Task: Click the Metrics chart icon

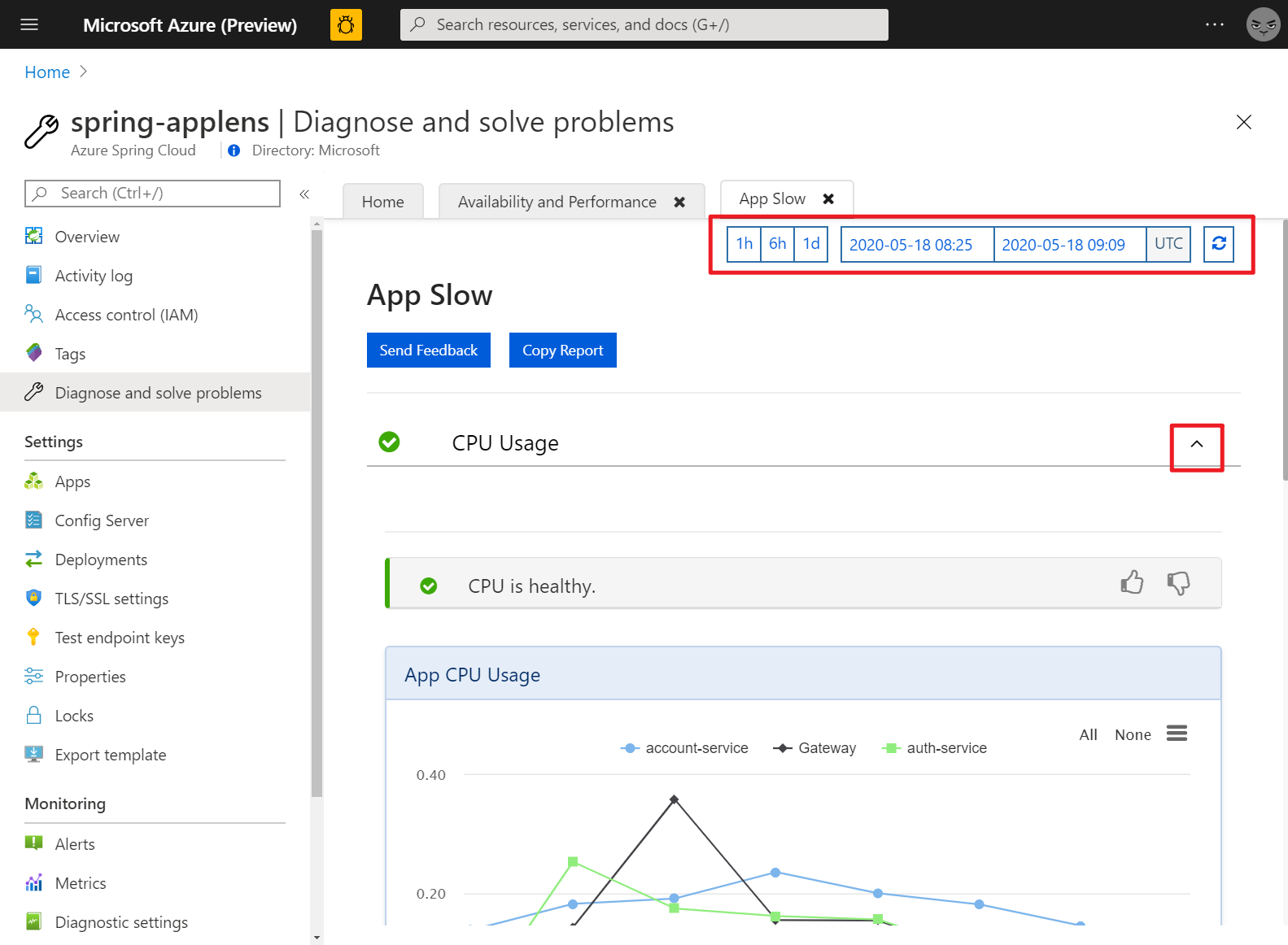Action: pos(33,882)
